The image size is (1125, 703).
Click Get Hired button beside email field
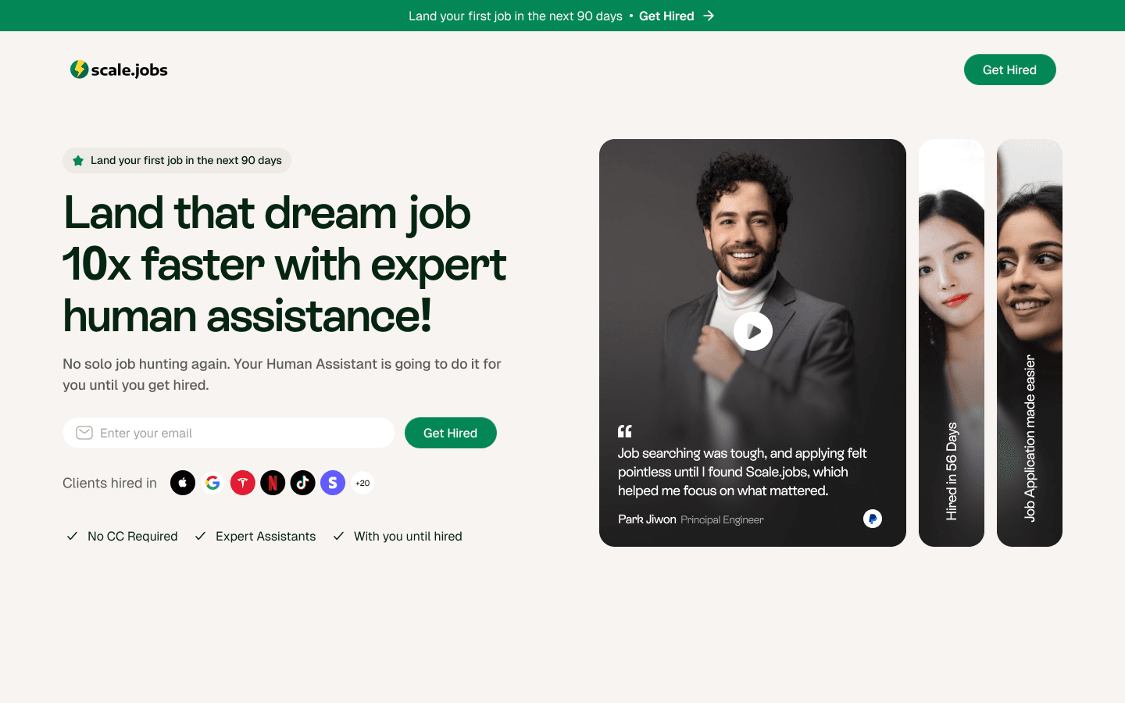coord(451,433)
